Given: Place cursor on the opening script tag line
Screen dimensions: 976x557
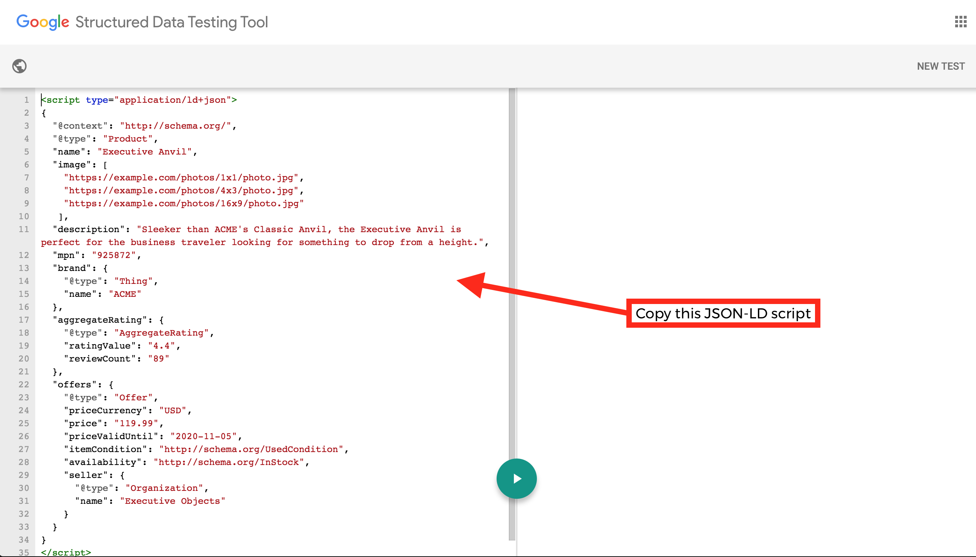Looking at the screenshot, I should (x=139, y=100).
